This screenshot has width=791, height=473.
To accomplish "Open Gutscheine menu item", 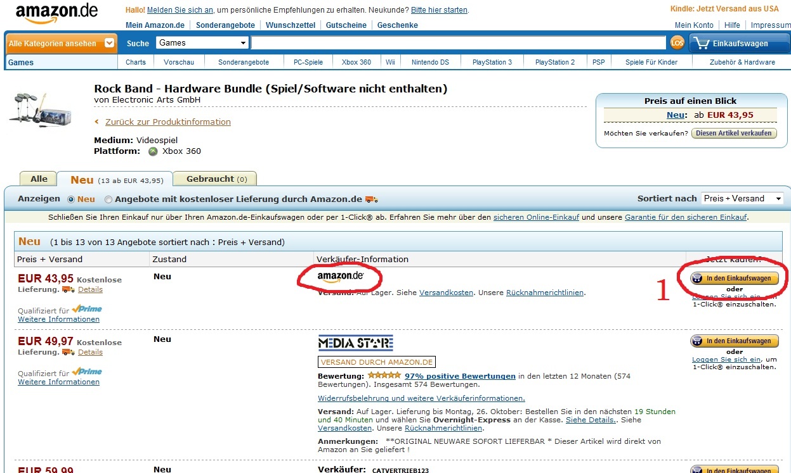I will [346, 25].
